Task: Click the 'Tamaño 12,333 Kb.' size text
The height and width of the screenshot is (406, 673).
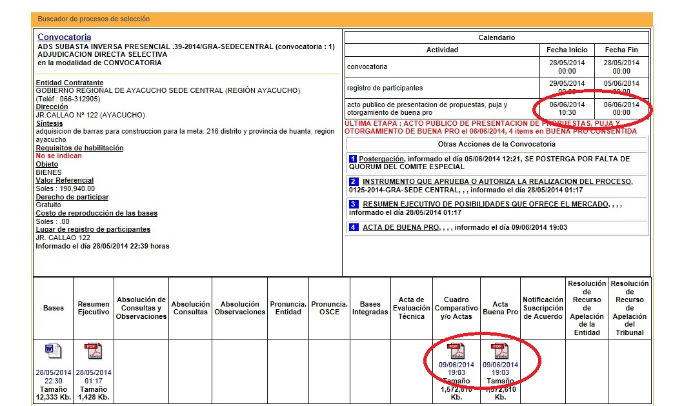Action: (53, 393)
